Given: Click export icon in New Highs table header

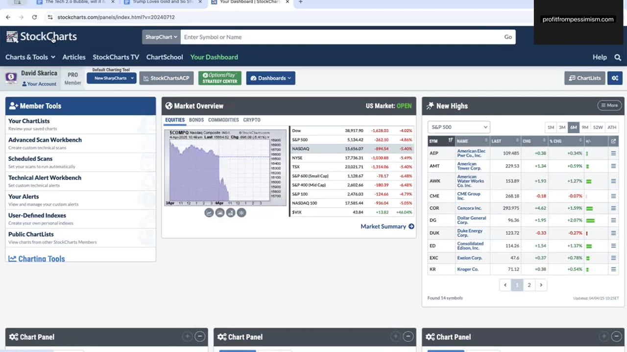Looking at the screenshot, I should tap(613, 141).
